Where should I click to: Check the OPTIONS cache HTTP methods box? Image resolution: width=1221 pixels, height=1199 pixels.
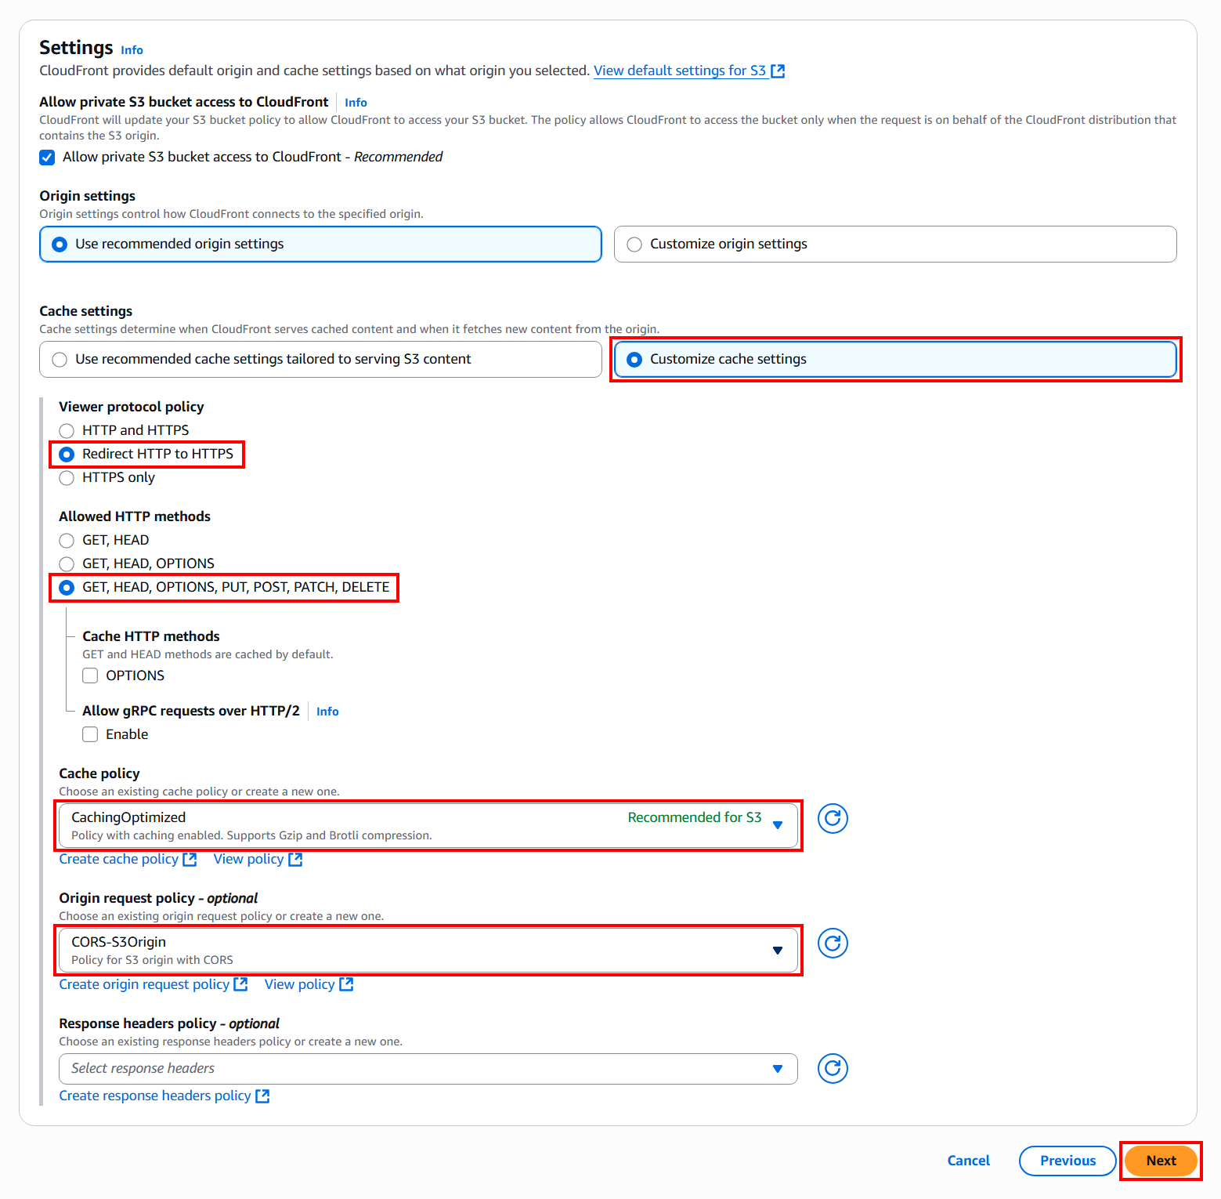91,676
